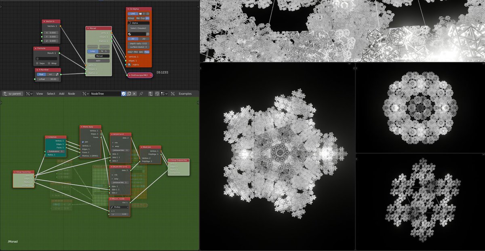Screen dimensions: 485x251
Task: Click the N 5 field in Monad node
Action: click(x=104, y=51)
